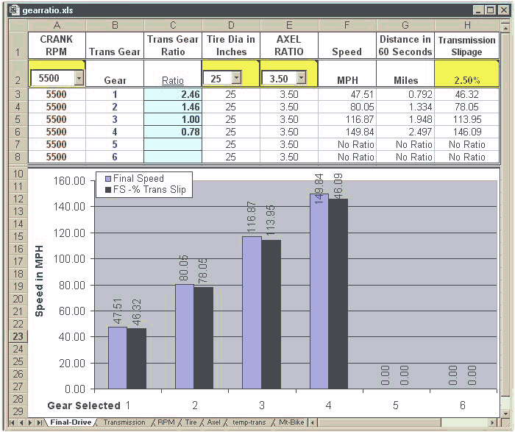Select the Final Speed bar for gear 4

[319, 291]
